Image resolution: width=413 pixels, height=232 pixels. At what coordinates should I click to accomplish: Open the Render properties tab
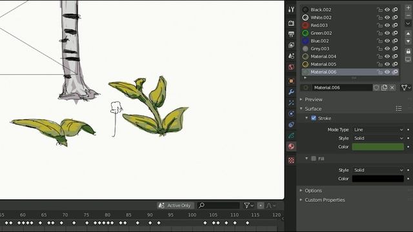coord(291,23)
